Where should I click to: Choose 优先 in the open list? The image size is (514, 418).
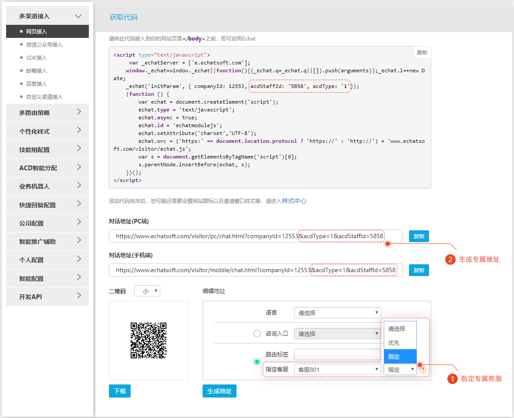pyautogui.click(x=400, y=343)
